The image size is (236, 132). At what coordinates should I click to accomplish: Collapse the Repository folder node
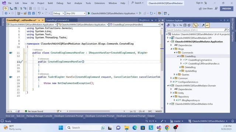[171, 96]
